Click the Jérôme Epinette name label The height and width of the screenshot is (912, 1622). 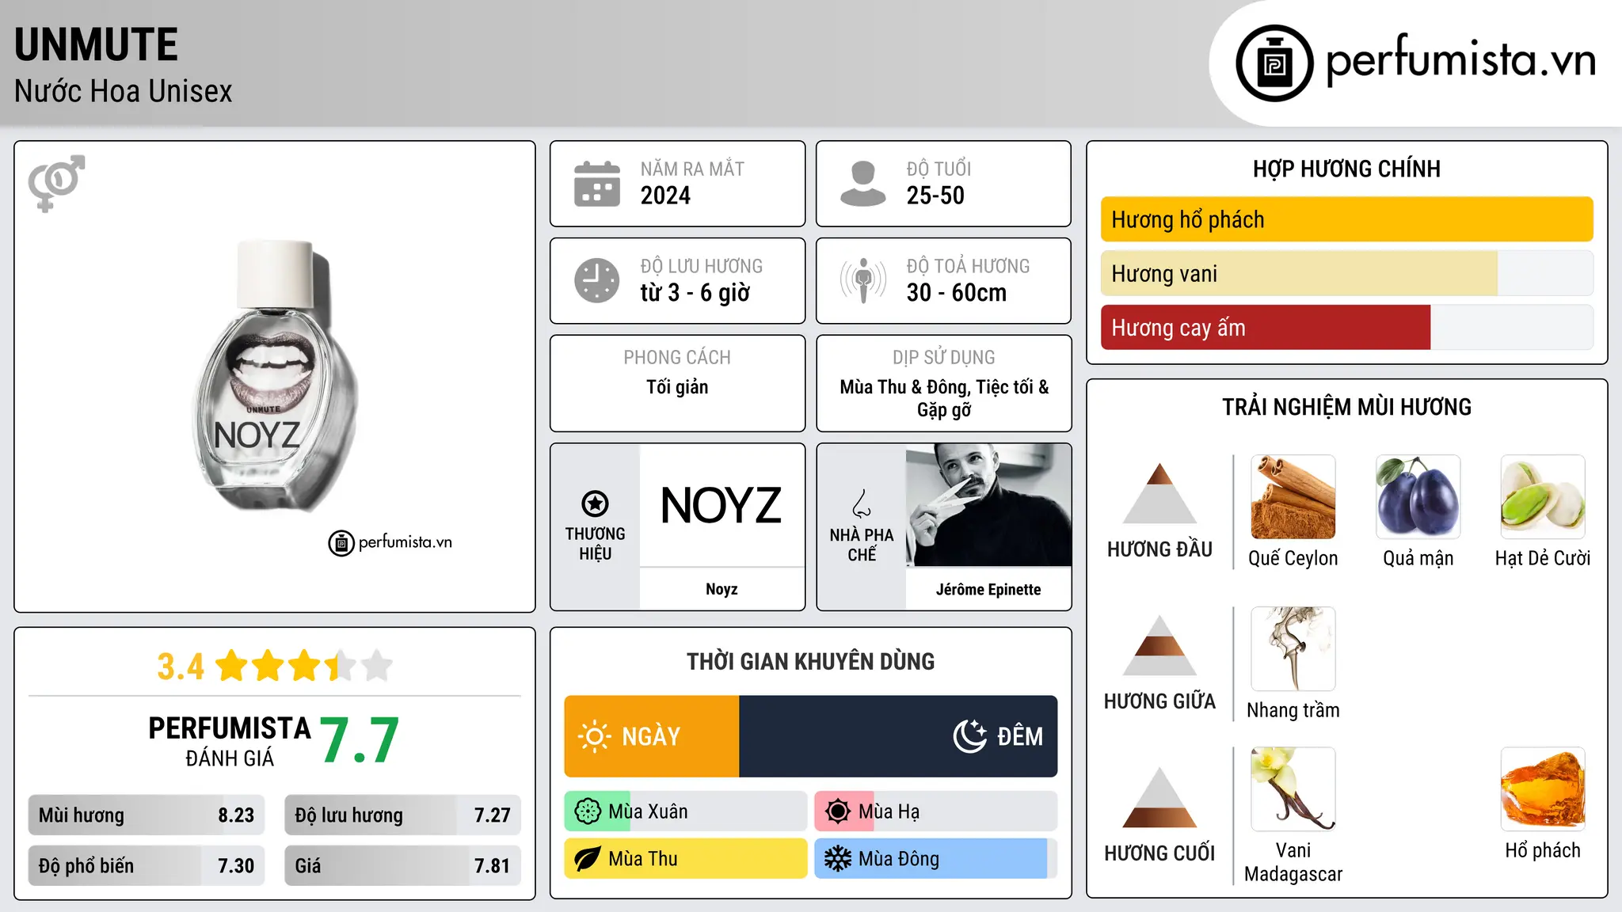[988, 589]
